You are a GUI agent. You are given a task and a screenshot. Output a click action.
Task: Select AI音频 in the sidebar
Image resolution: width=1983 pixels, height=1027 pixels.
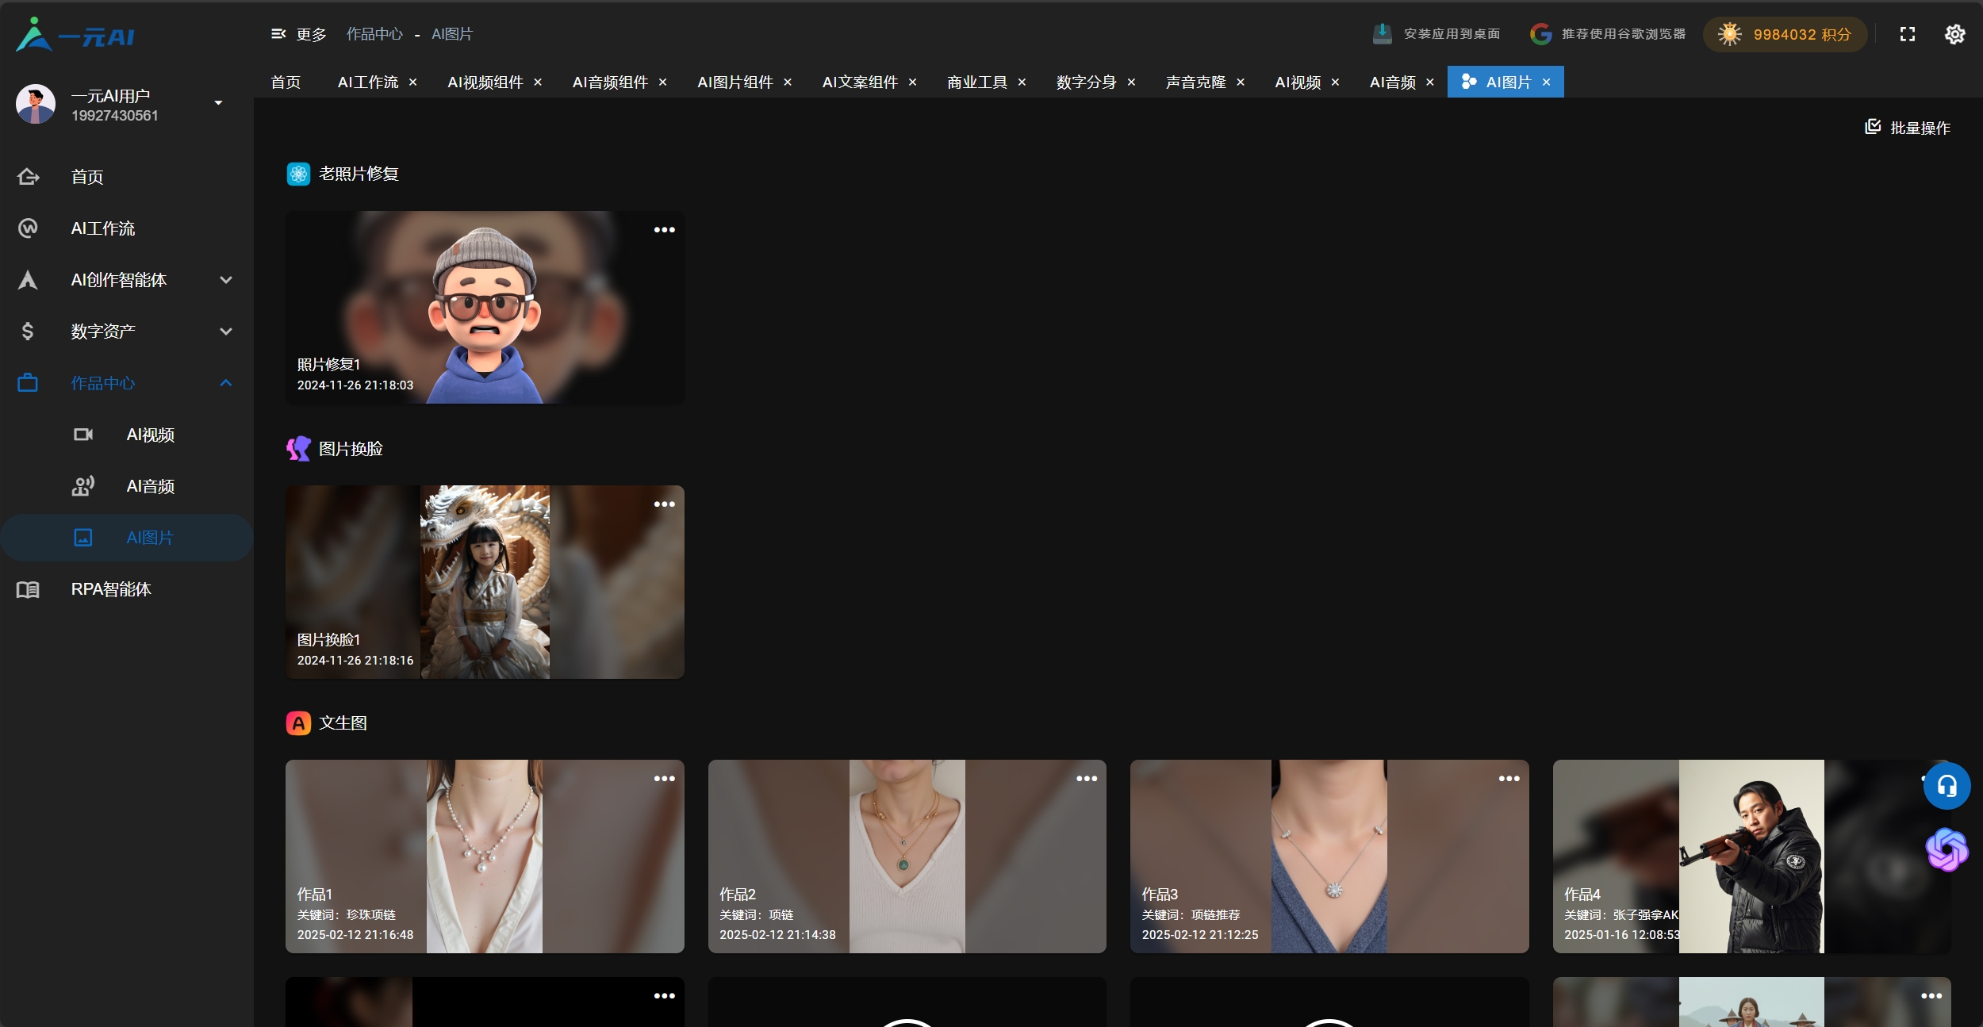[150, 486]
